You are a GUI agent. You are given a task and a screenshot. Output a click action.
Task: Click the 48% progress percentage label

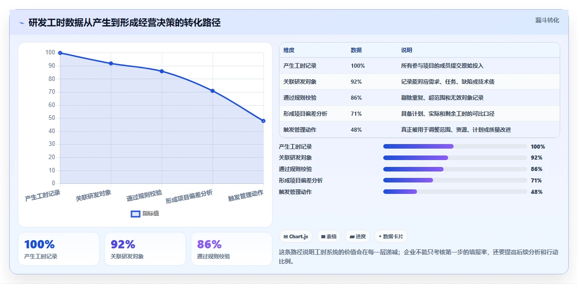click(x=536, y=192)
